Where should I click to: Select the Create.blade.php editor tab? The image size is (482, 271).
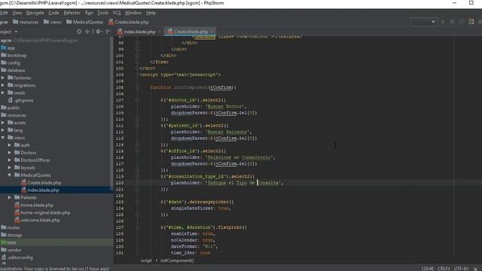coord(191,32)
